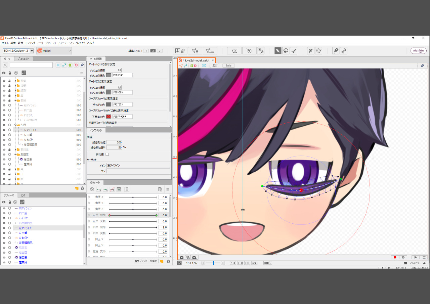
Task: Select the glue tool
Action: pyautogui.click(x=311, y=51)
